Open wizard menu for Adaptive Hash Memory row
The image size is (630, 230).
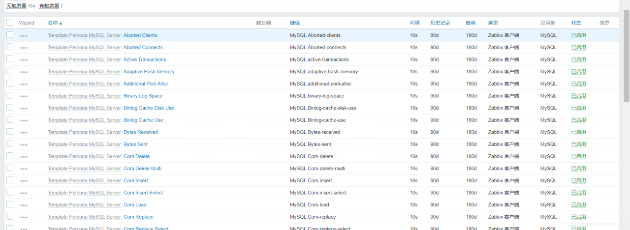(x=24, y=72)
